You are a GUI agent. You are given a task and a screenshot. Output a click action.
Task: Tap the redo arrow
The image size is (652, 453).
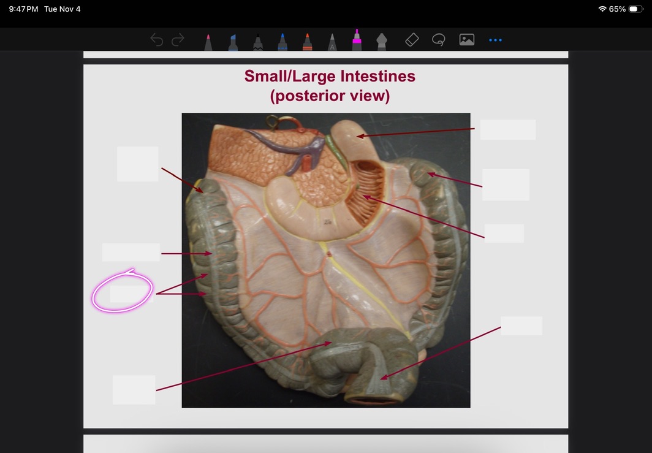tap(178, 40)
